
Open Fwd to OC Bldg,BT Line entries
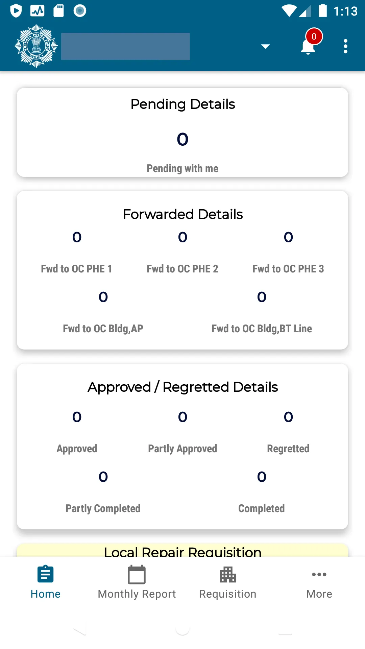[x=262, y=312]
